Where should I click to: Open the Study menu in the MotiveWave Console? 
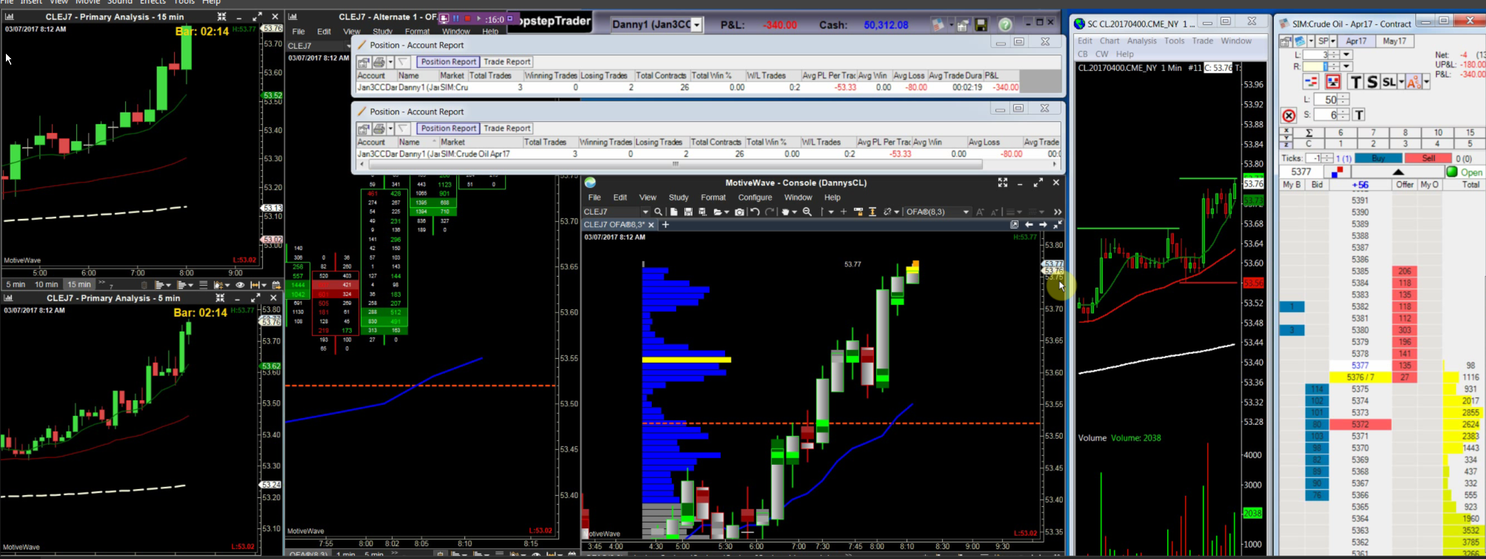pos(678,198)
